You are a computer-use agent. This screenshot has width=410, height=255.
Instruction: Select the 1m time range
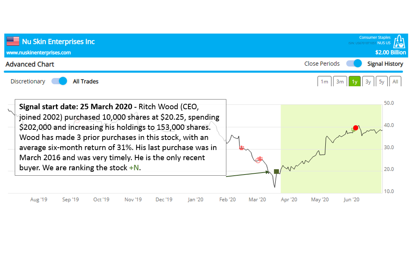pos(324,82)
